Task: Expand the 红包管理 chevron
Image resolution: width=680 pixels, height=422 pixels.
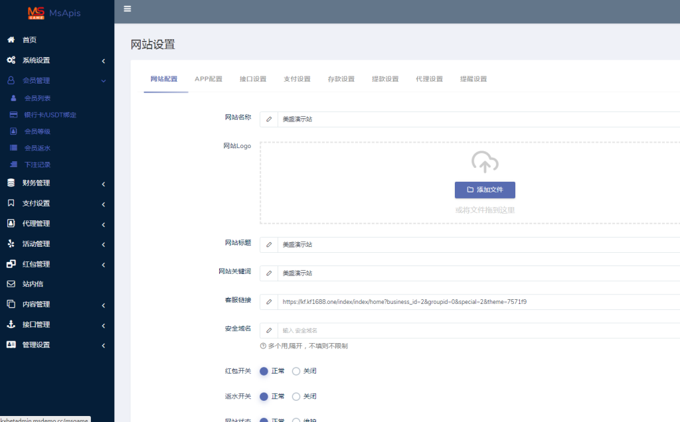Action: pyautogui.click(x=103, y=265)
